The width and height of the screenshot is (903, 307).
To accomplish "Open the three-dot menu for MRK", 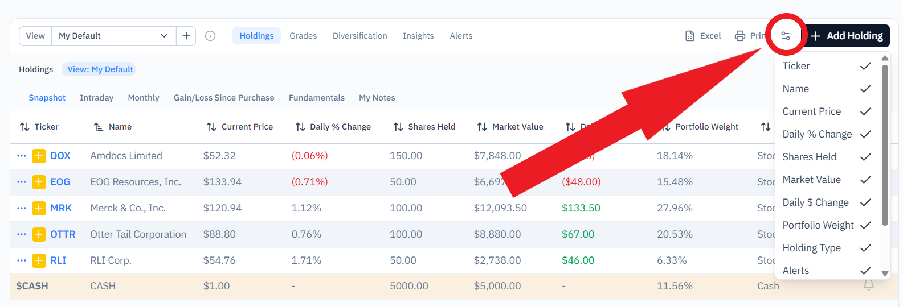I will (x=22, y=208).
